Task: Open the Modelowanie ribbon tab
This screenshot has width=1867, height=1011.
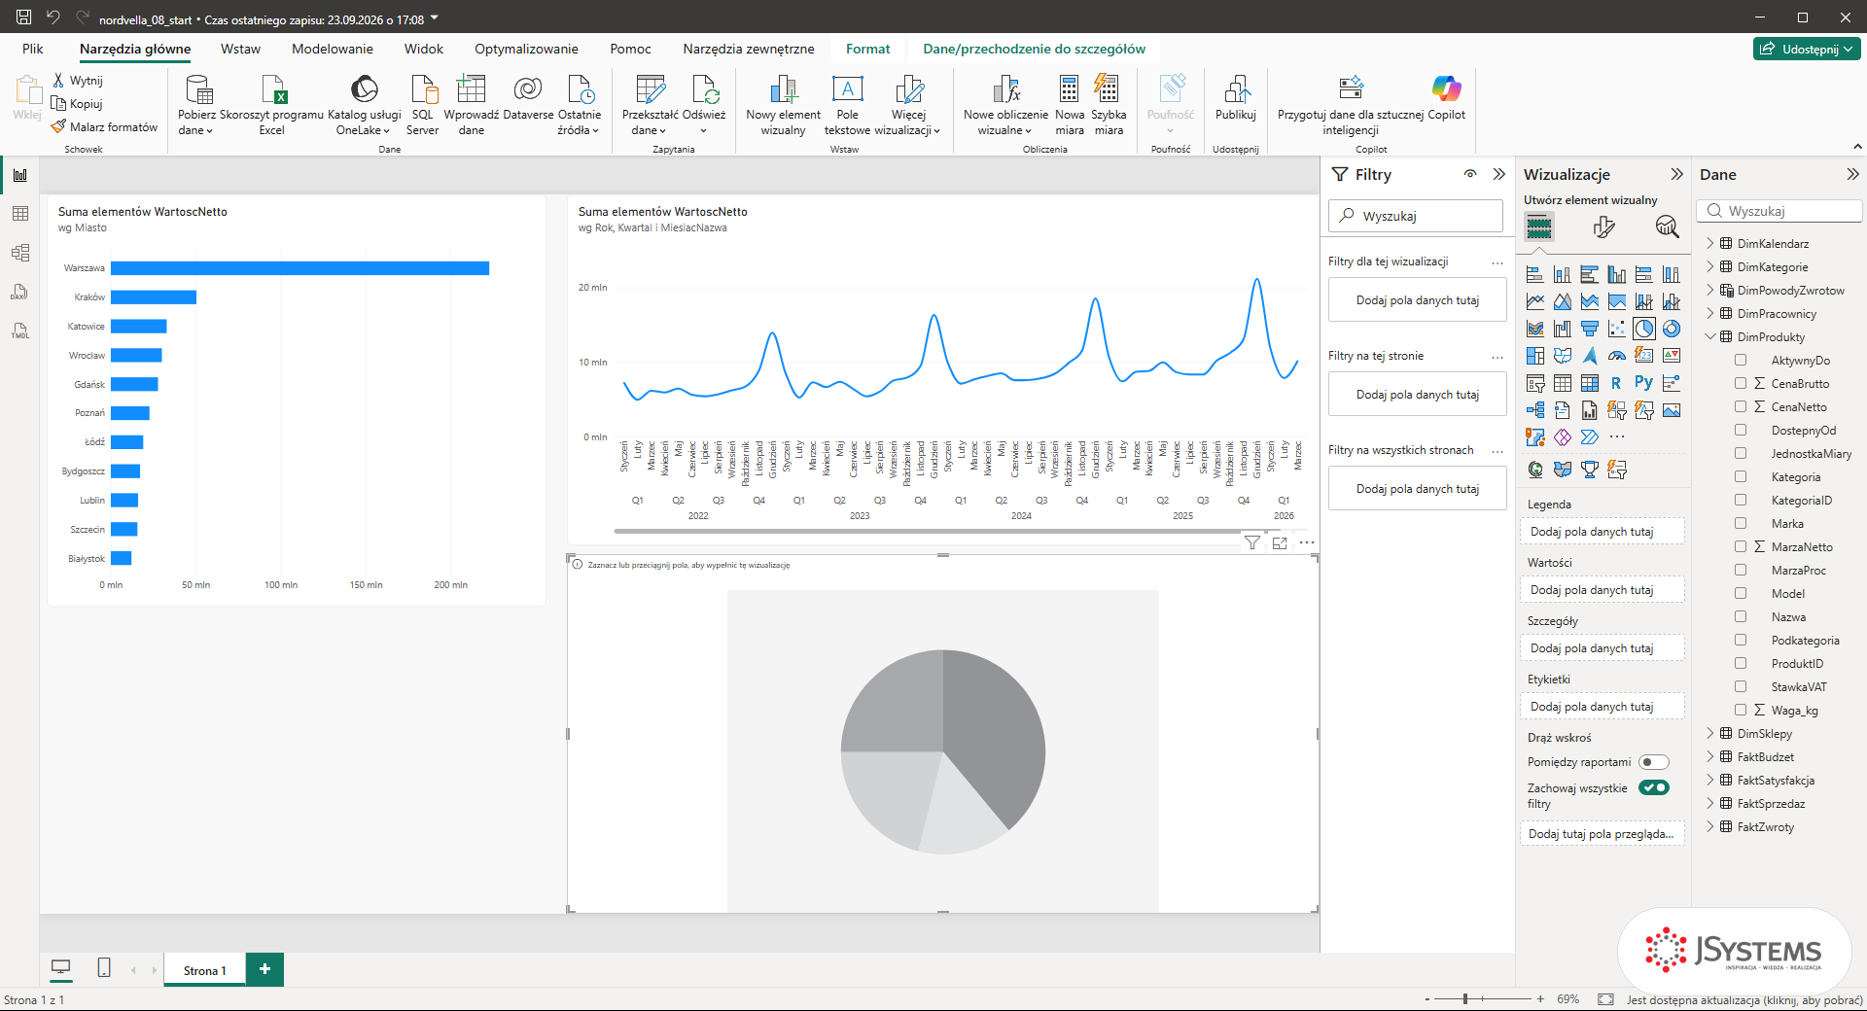Action: (333, 50)
